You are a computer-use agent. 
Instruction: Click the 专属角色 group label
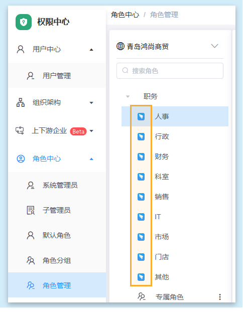point(170,297)
